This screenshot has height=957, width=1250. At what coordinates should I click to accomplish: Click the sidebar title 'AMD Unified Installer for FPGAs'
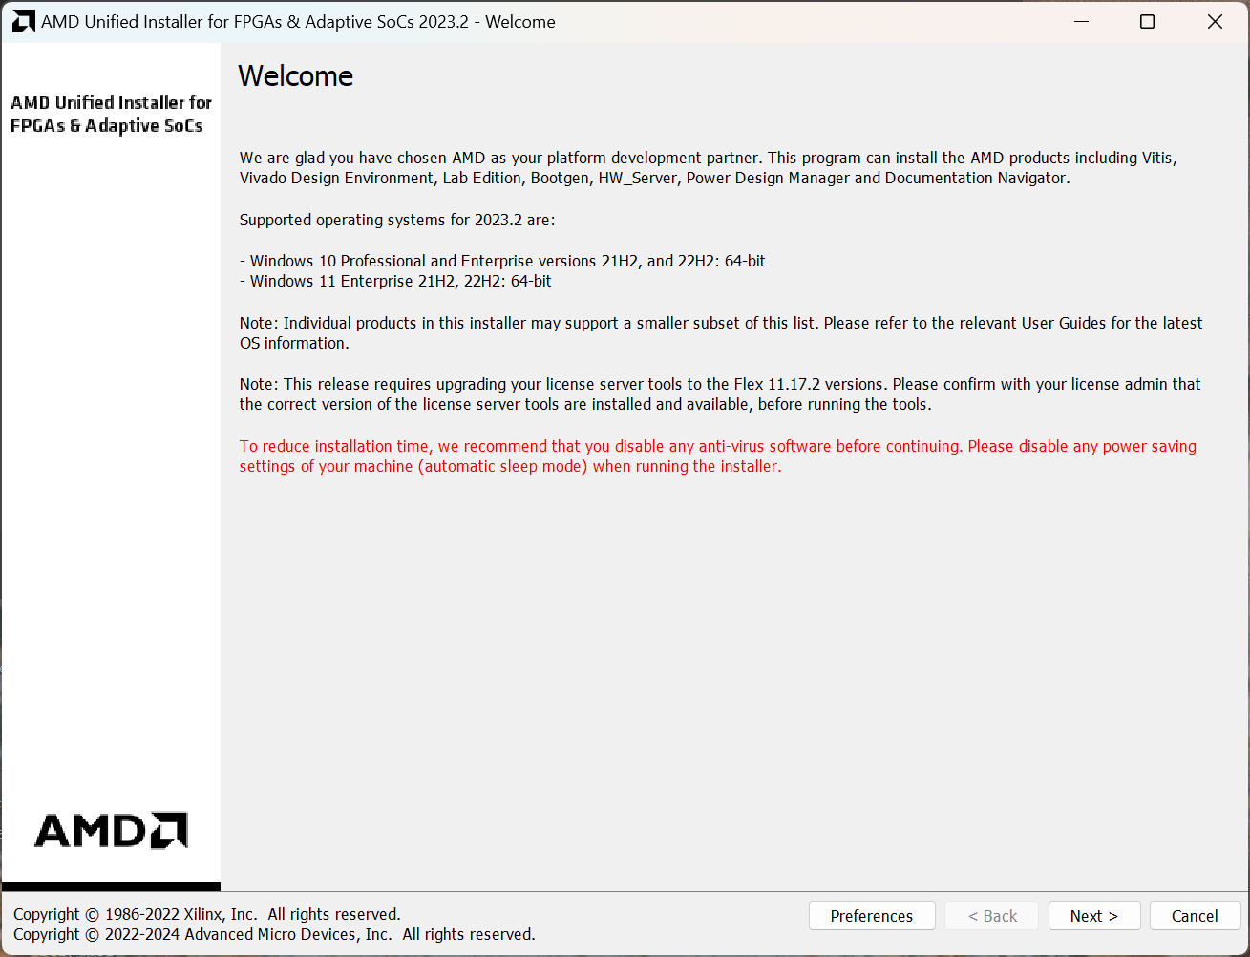point(111,114)
